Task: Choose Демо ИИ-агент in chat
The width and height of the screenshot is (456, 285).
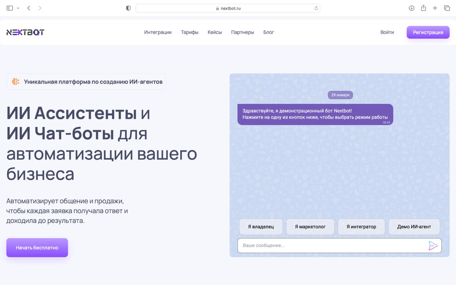Action: coord(414,226)
